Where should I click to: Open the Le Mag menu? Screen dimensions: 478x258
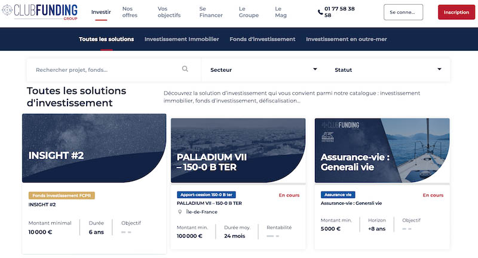click(x=281, y=12)
